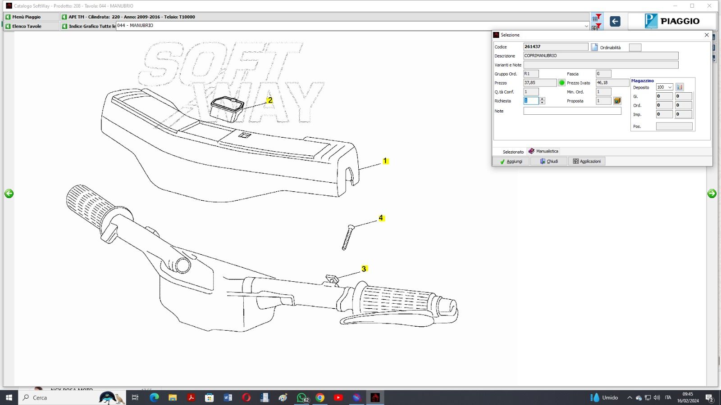
Task: Click the green availability indicator next to Prezzo
Action: click(561, 83)
